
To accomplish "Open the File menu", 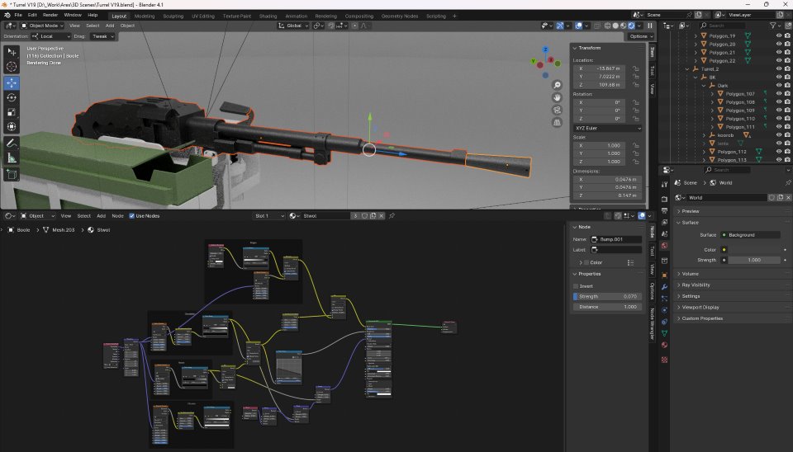I will tap(18, 15).
